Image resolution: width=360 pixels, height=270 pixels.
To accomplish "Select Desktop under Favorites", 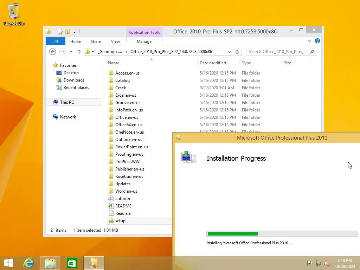I will pyautogui.click(x=71, y=73).
